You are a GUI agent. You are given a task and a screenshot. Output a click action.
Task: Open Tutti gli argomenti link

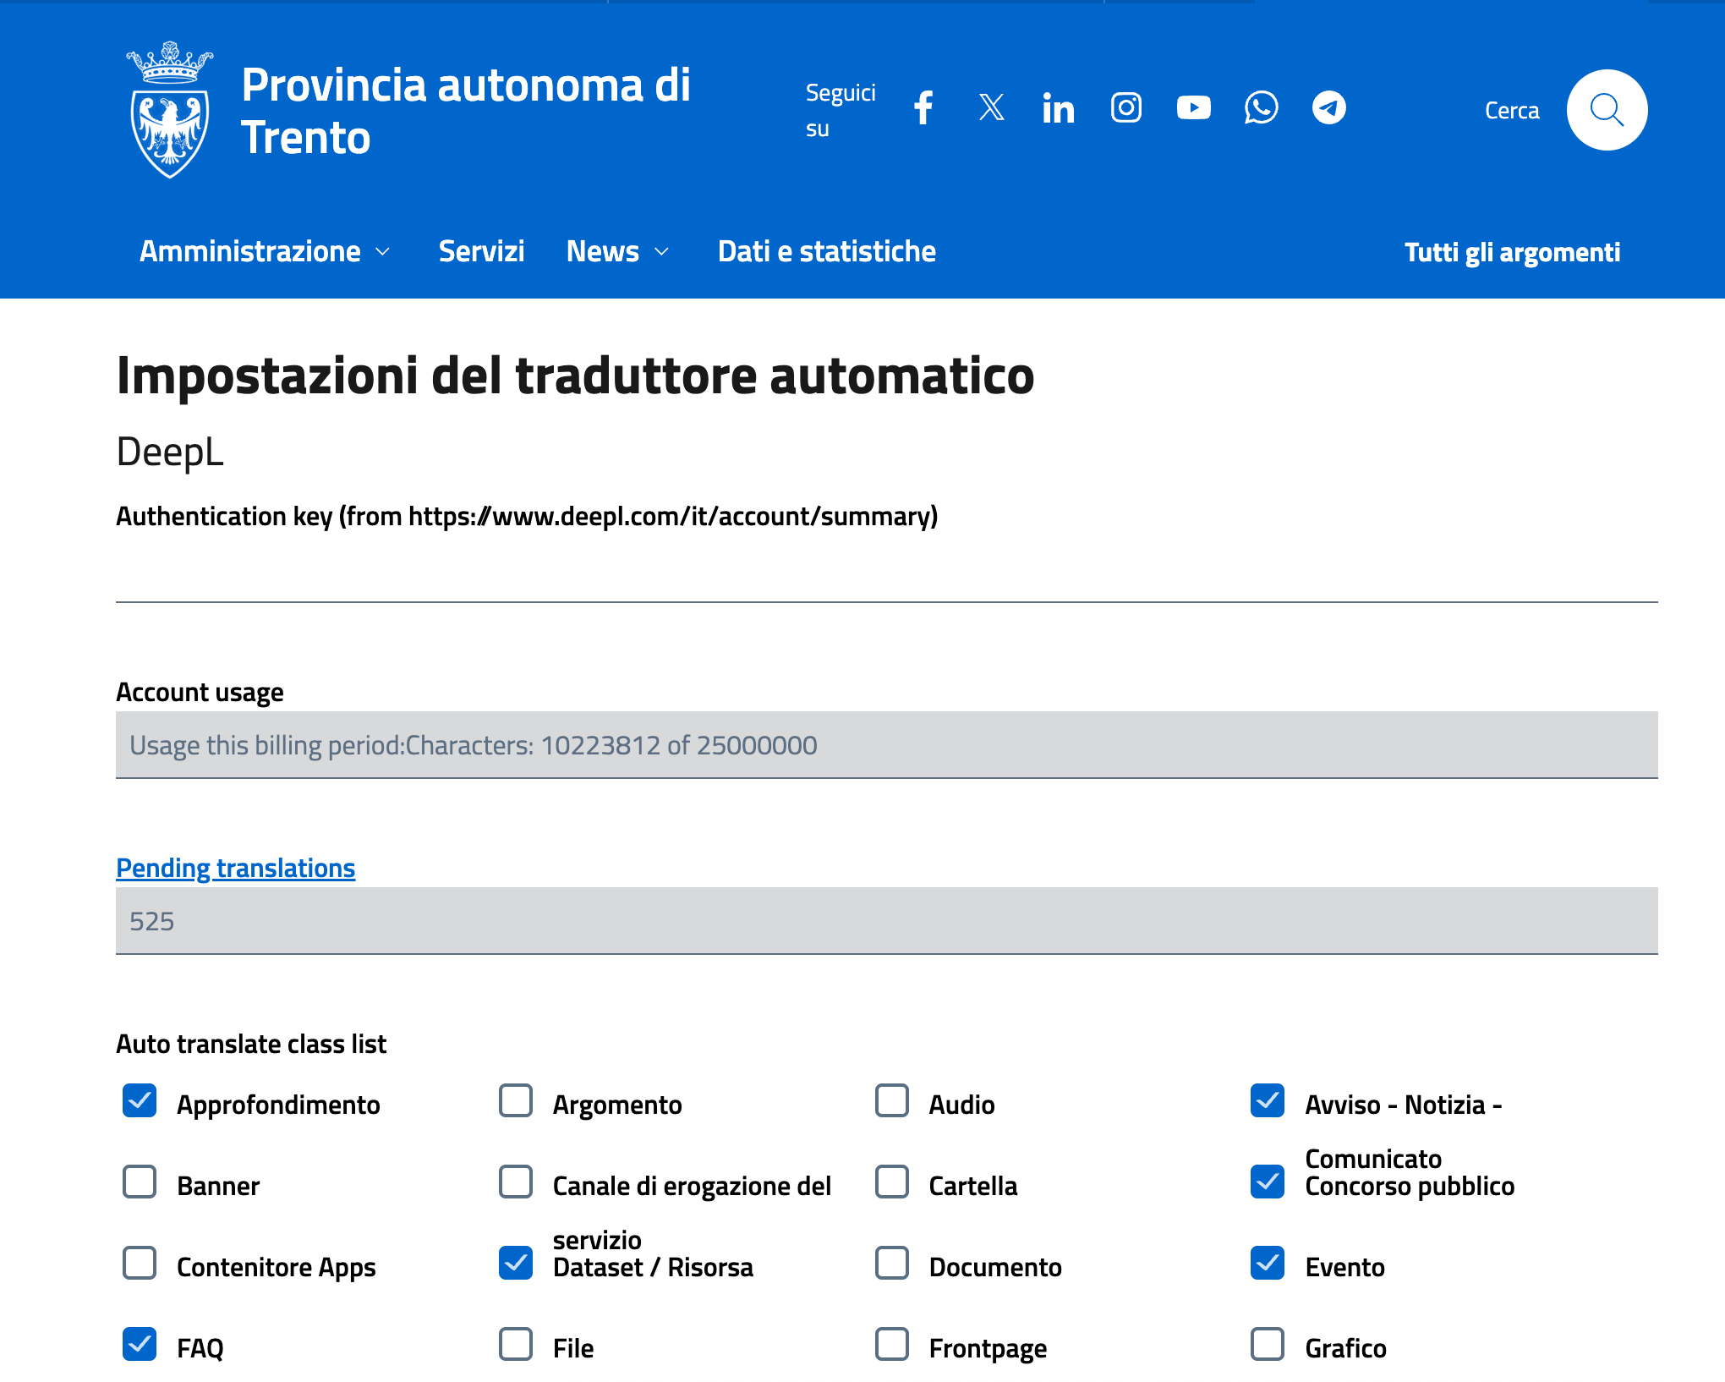click(1512, 253)
